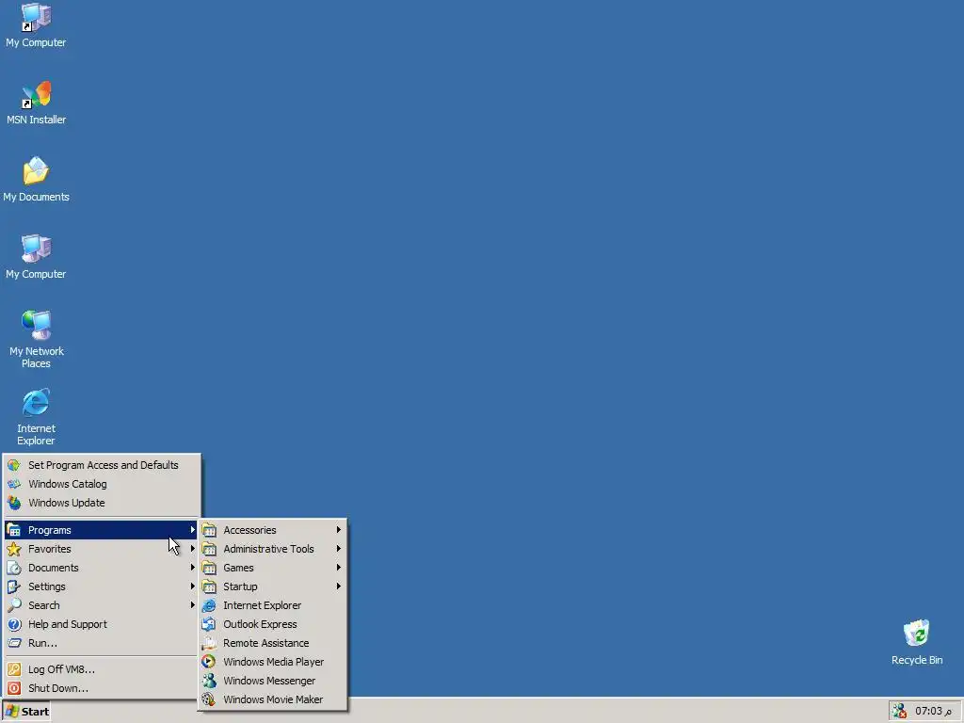
Task: Click the taskbar clock showing 07:03
Action: 932,712
